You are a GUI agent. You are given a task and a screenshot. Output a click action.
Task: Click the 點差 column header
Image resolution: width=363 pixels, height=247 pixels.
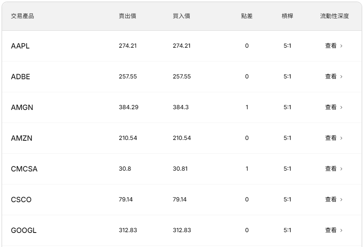(x=247, y=16)
